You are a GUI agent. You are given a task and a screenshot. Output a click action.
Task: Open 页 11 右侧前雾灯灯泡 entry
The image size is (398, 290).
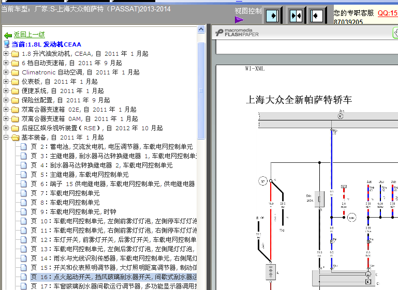pyautogui.click(x=113, y=231)
